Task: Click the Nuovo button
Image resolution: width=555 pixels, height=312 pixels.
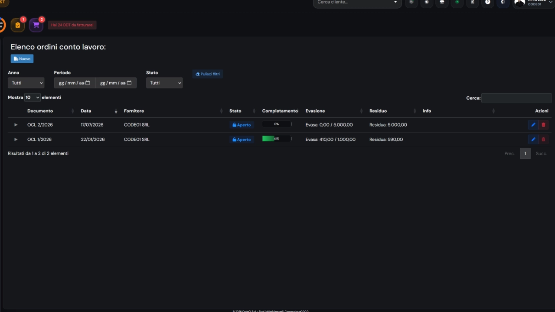Action: pos(22,58)
